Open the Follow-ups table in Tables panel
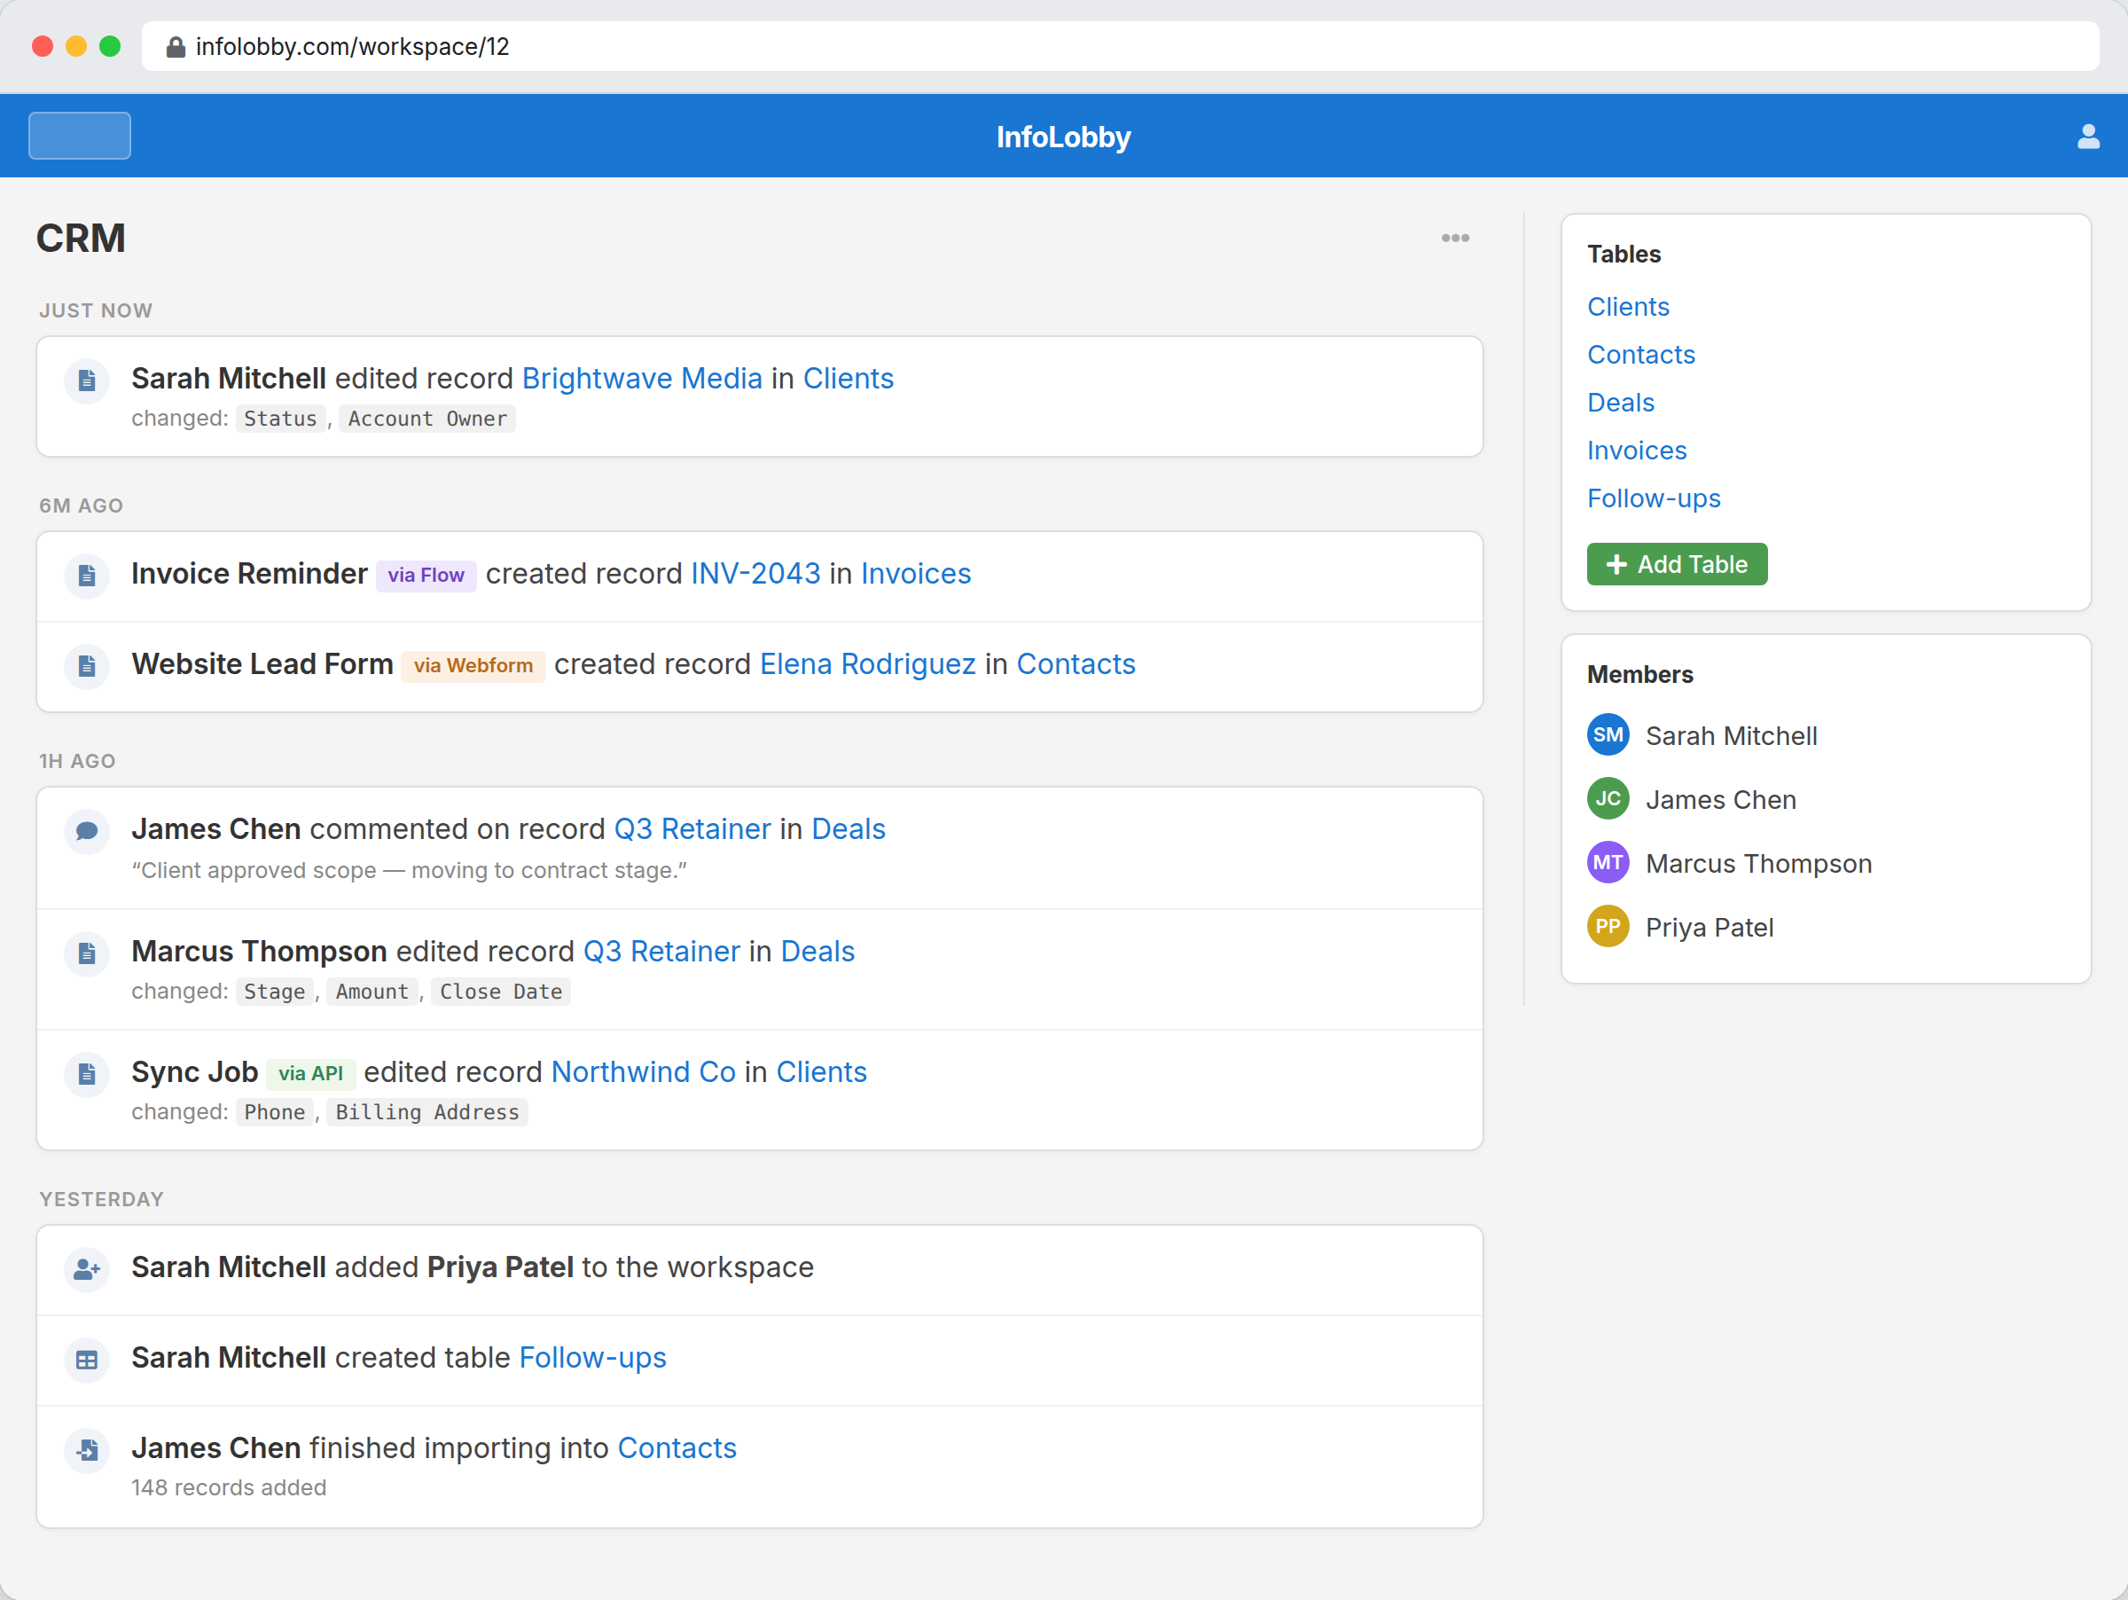 pyautogui.click(x=1653, y=499)
